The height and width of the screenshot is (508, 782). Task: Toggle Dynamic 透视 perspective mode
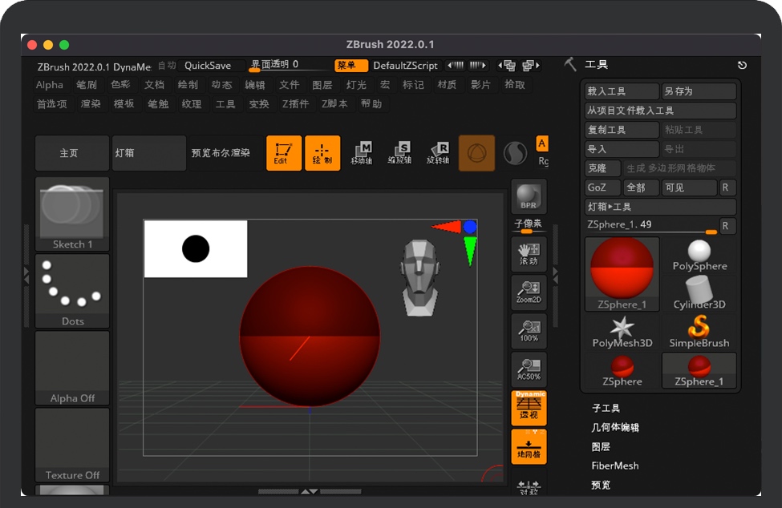point(529,408)
